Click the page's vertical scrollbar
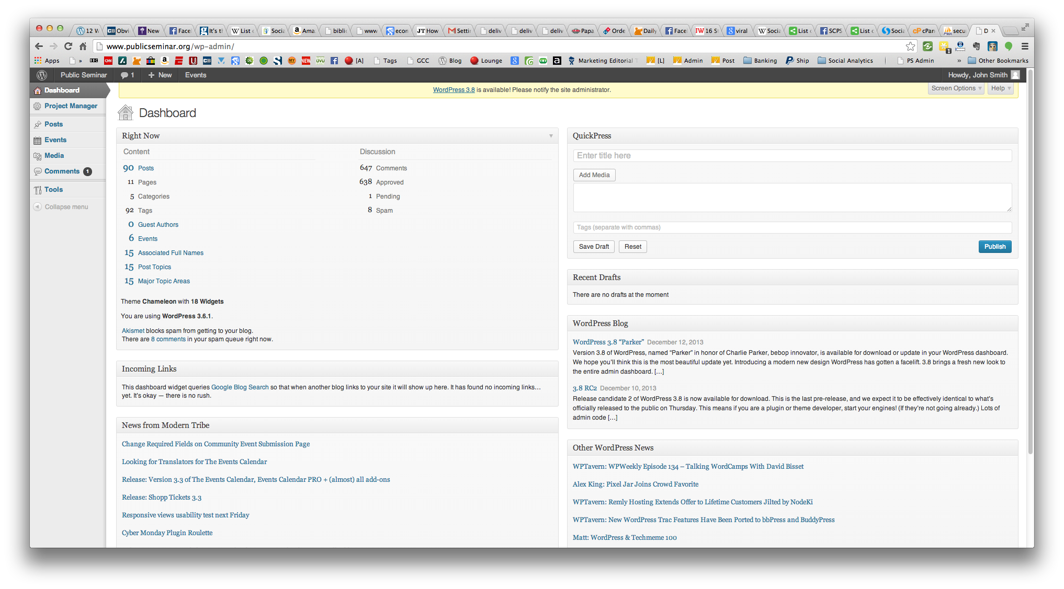The width and height of the screenshot is (1064, 589). pos(1030,261)
